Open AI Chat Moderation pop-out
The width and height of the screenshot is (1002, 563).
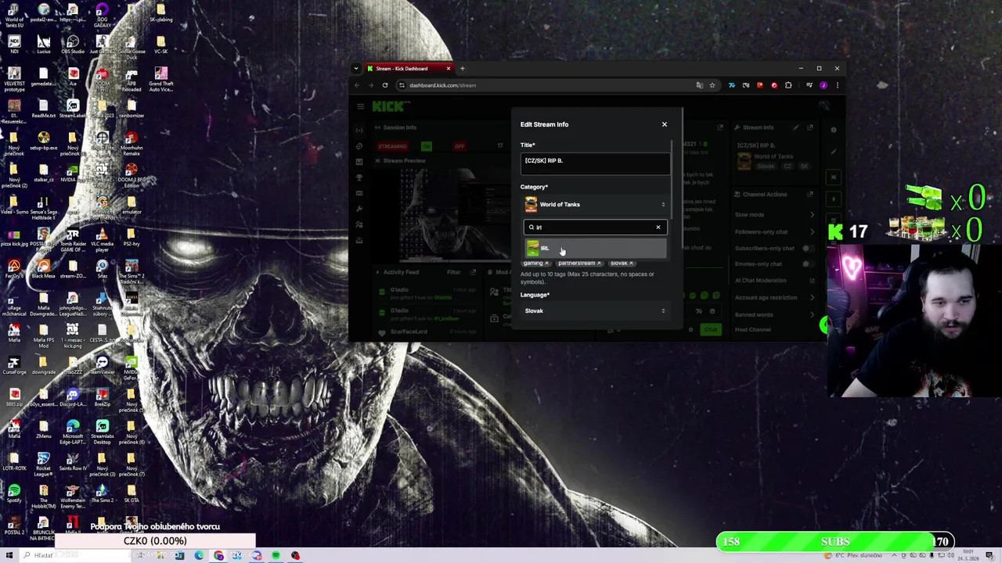point(812,281)
